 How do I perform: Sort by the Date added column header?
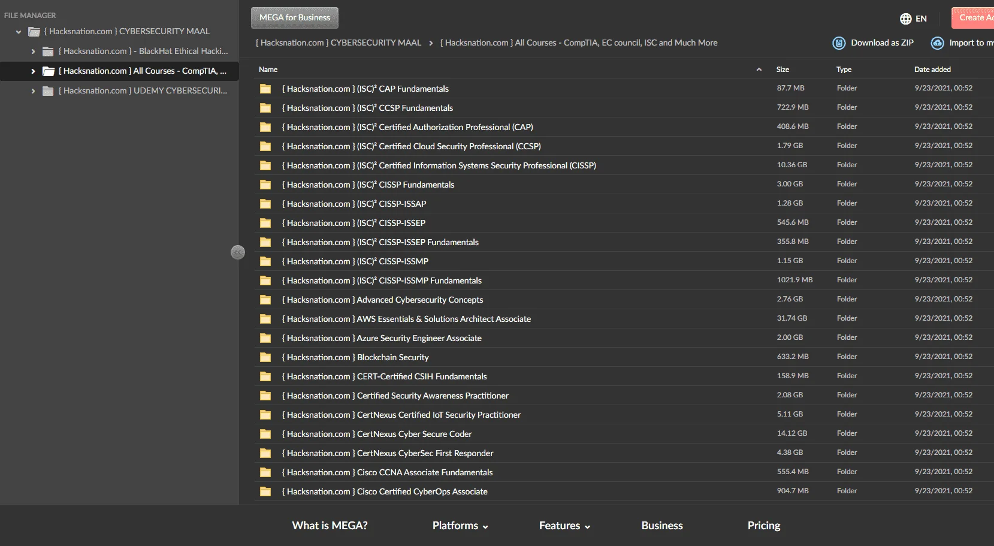tap(932, 70)
